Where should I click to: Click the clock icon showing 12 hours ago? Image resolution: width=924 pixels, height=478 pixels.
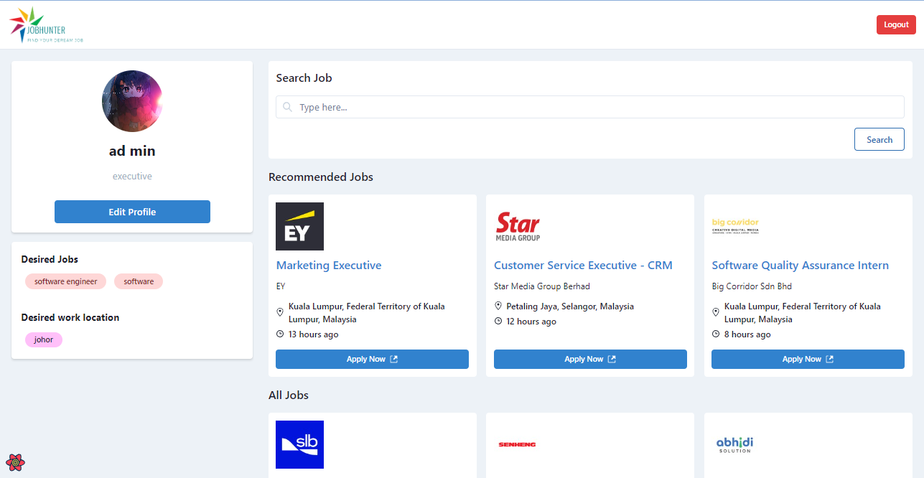point(498,321)
